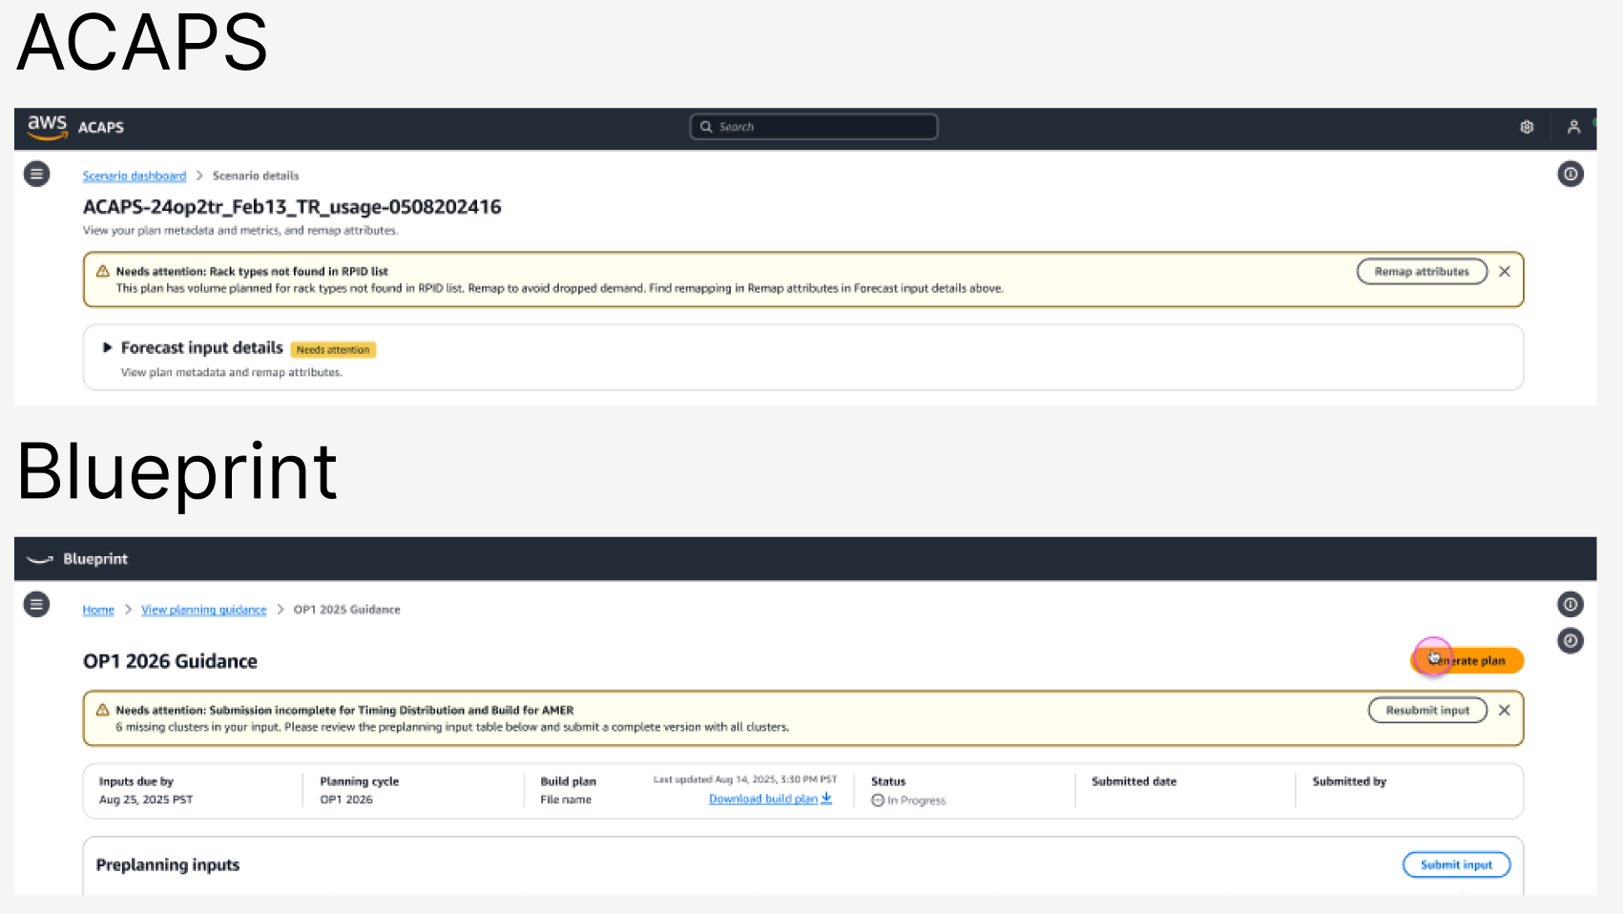This screenshot has height=914, width=1623.
Task: Click the warning triangle in rack types alert
Action: [x=103, y=271]
